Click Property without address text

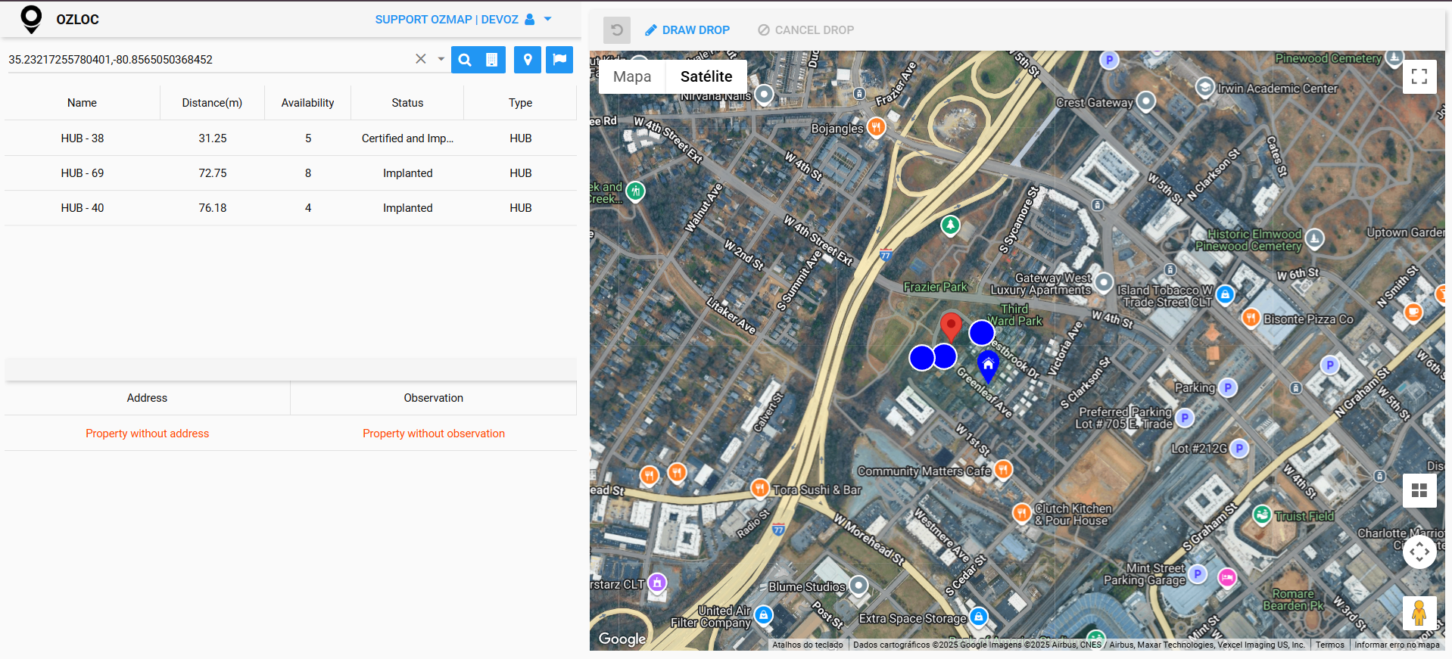tap(147, 434)
